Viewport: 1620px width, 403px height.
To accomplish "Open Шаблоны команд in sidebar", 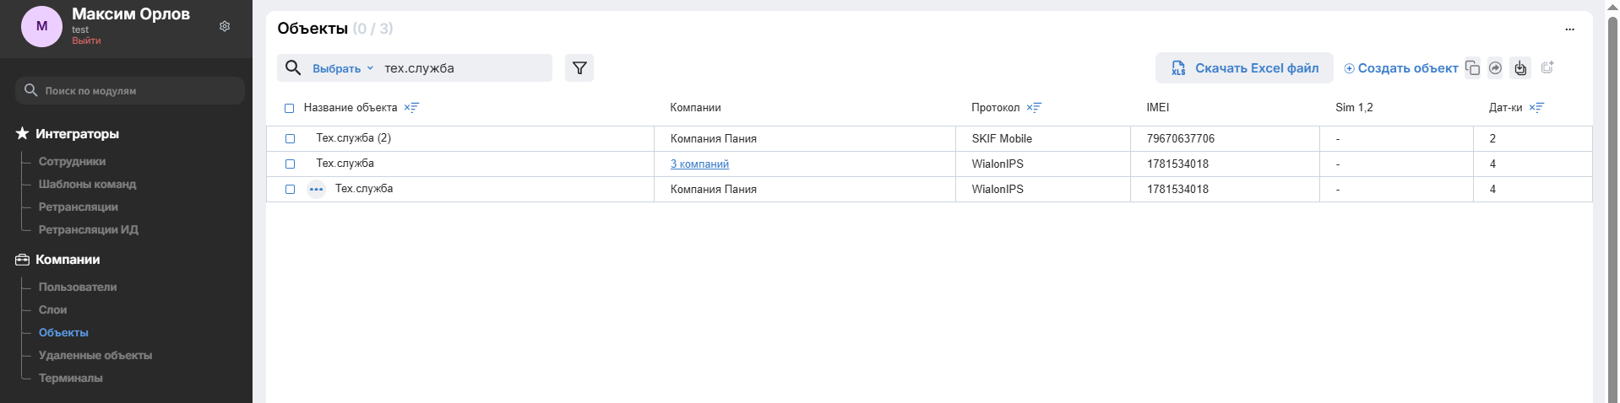I will click(87, 184).
